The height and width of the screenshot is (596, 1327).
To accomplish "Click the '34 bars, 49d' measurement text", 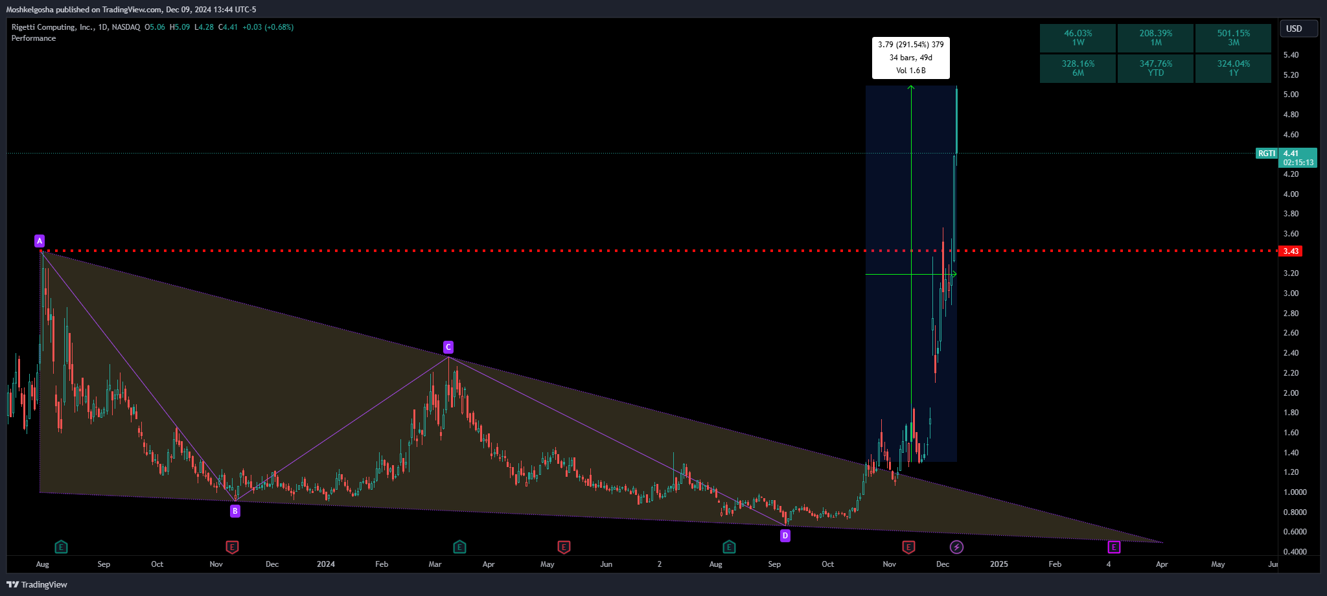I will tap(911, 58).
